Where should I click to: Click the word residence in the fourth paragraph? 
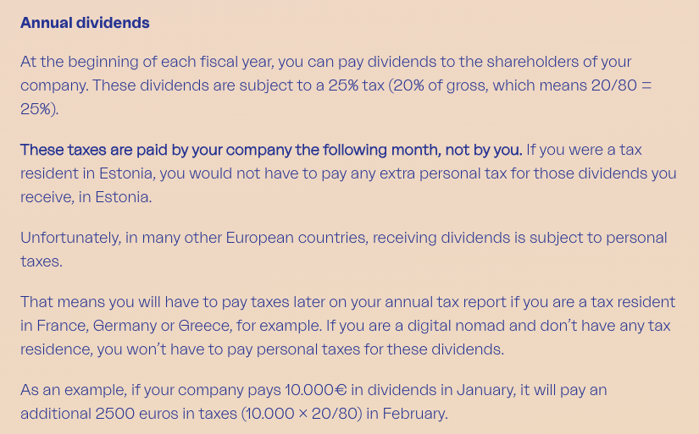pos(55,349)
